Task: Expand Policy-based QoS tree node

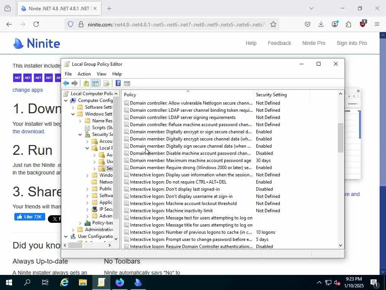Action: (80, 223)
